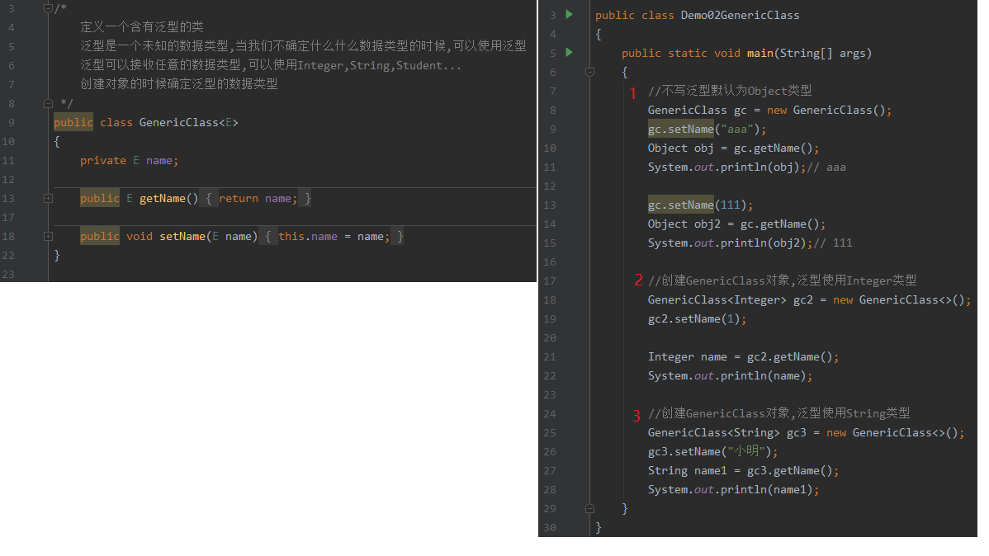This screenshot has width=989, height=556.
Task: Run the Demo02GenericClass class from gutter arrow
Action: point(569,15)
